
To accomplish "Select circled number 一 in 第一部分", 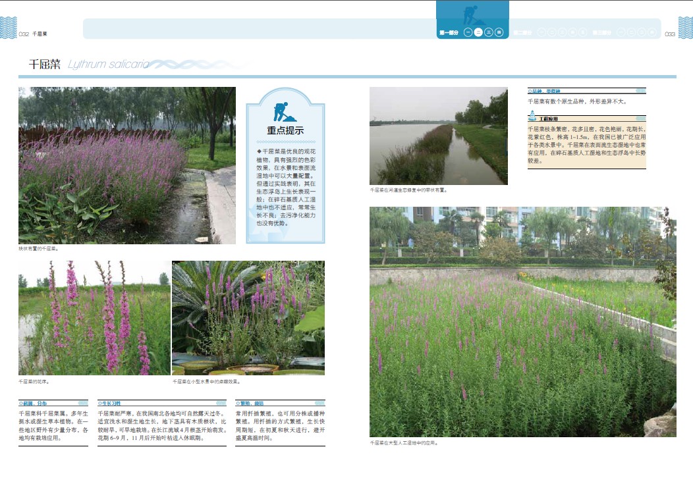I will point(467,32).
